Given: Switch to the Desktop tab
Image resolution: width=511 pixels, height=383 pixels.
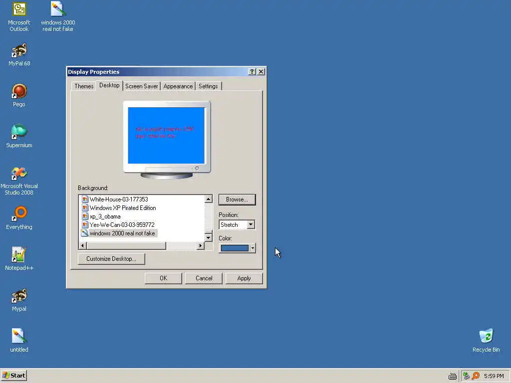Looking at the screenshot, I should [109, 85].
